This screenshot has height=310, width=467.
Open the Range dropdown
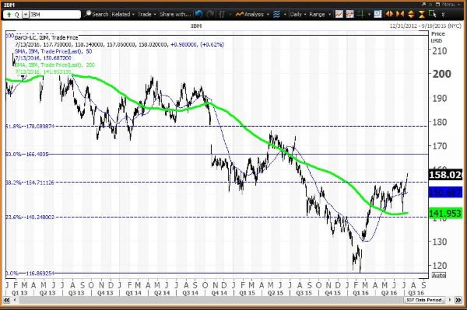point(320,14)
